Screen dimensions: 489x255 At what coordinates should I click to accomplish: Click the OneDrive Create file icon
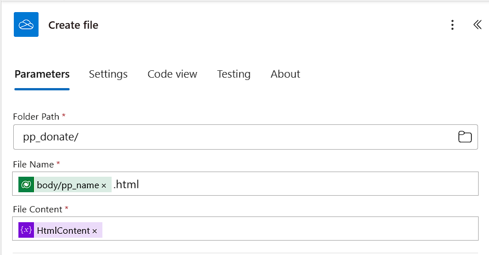26,25
